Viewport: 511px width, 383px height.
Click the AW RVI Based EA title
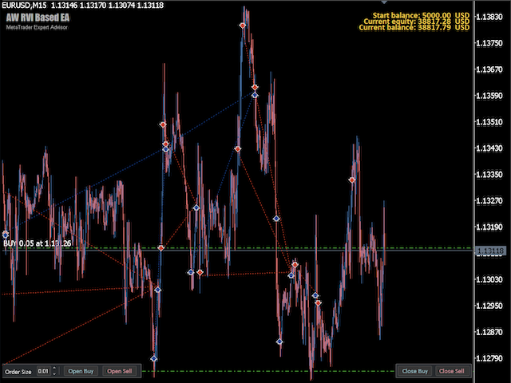click(38, 18)
